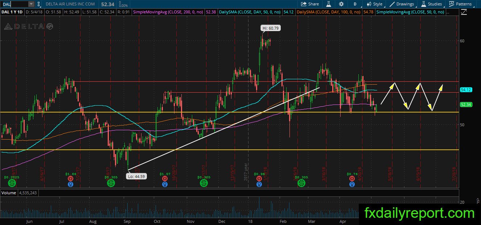The width and height of the screenshot is (481, 225).
Task: Click the Hi: 60.79 price bubble
Action: pos(271,28)
